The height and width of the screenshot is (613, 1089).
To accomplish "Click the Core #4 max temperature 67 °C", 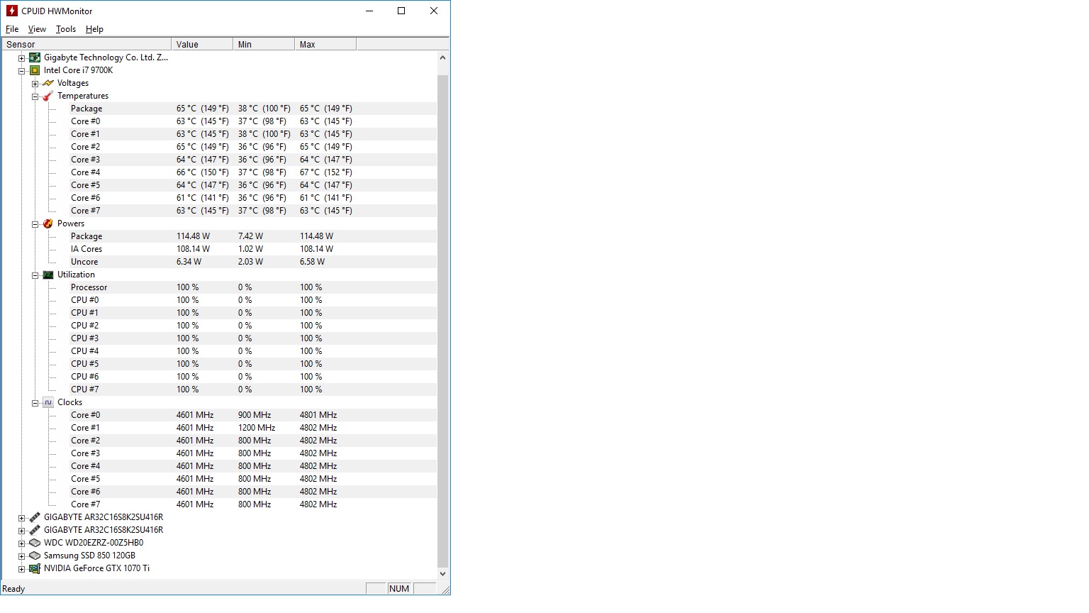I will pos(326,172).
